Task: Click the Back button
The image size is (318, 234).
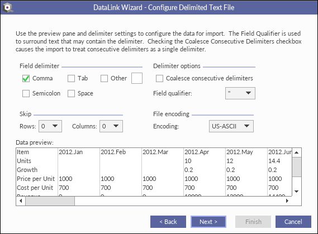Action: click(x=168, y=222)
